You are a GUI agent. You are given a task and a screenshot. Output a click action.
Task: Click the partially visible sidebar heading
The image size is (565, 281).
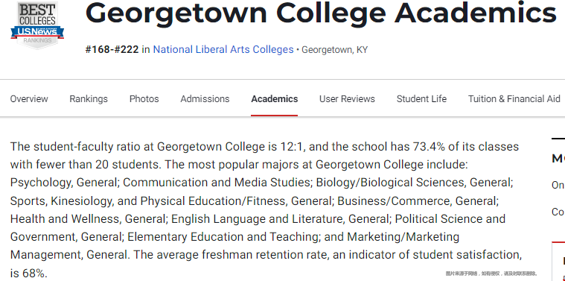pos(558,158)
